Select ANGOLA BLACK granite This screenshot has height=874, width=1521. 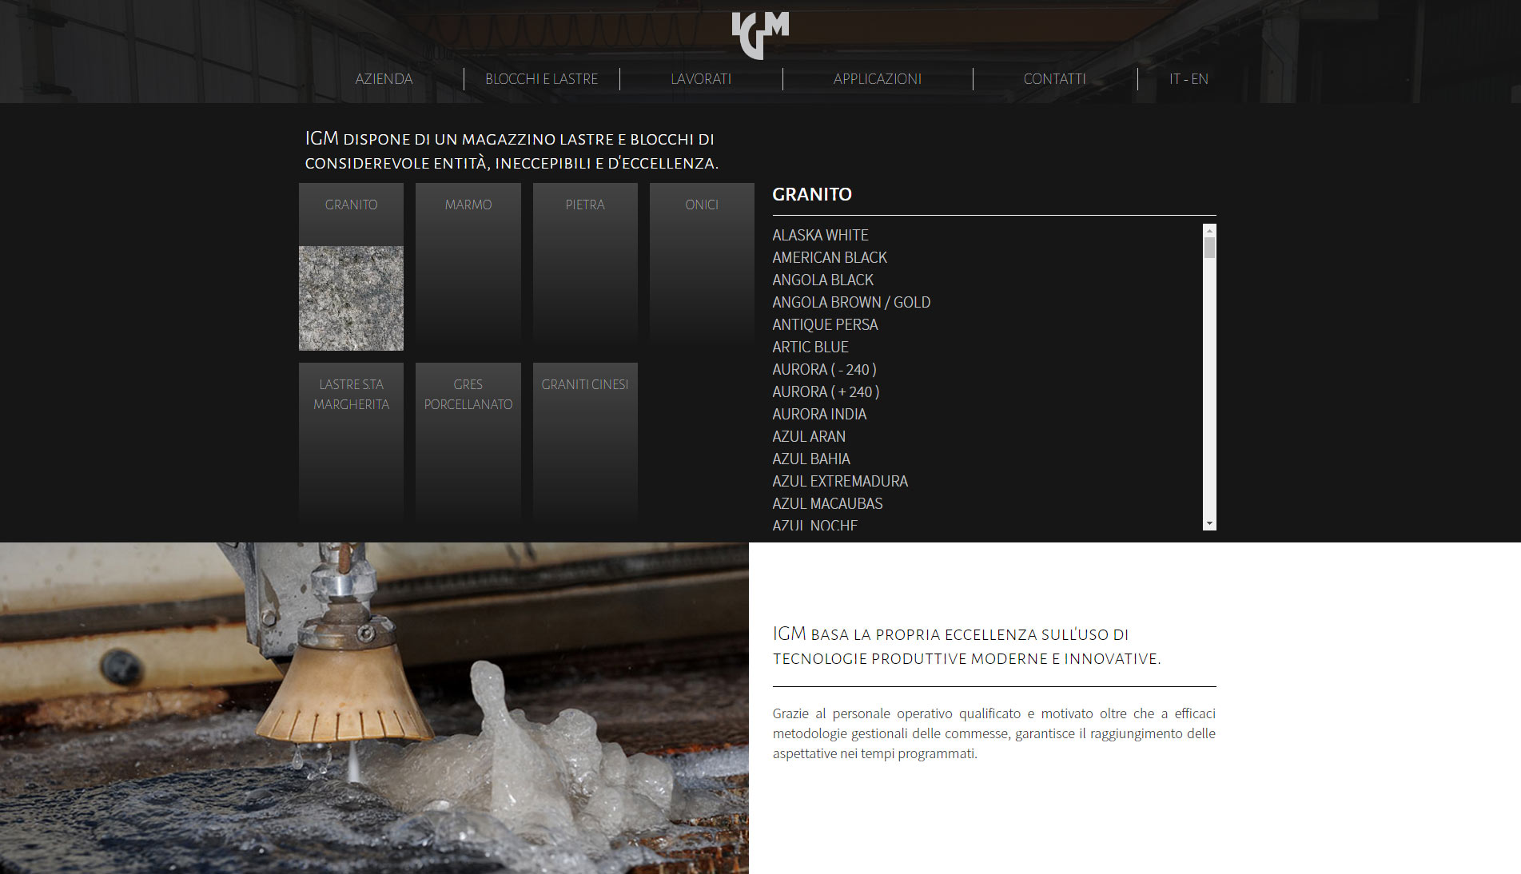[x=822, y=280]
